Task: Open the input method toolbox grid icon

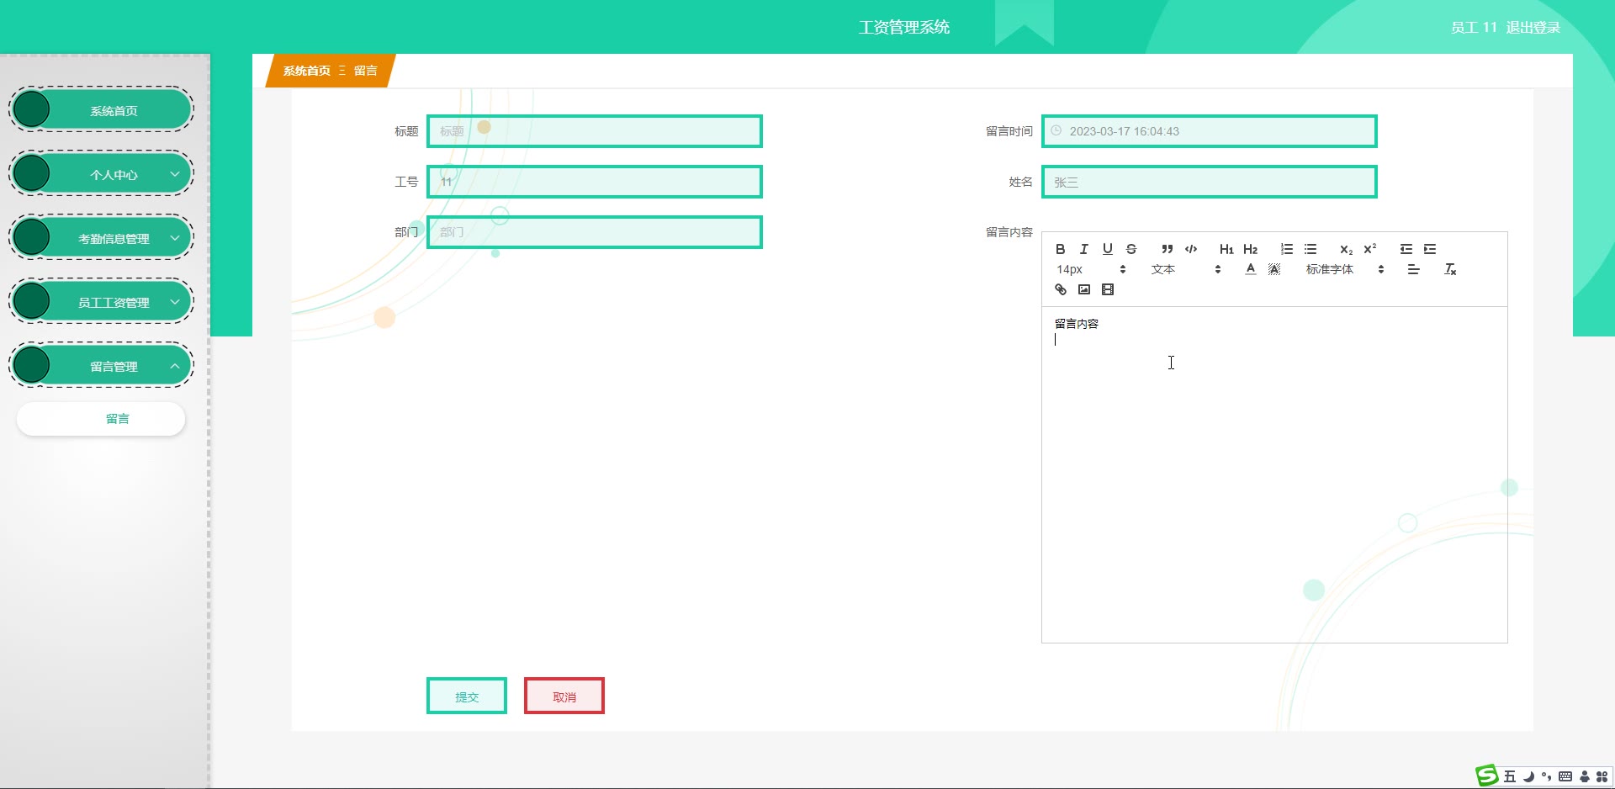Action: (x=1602, y=776)
